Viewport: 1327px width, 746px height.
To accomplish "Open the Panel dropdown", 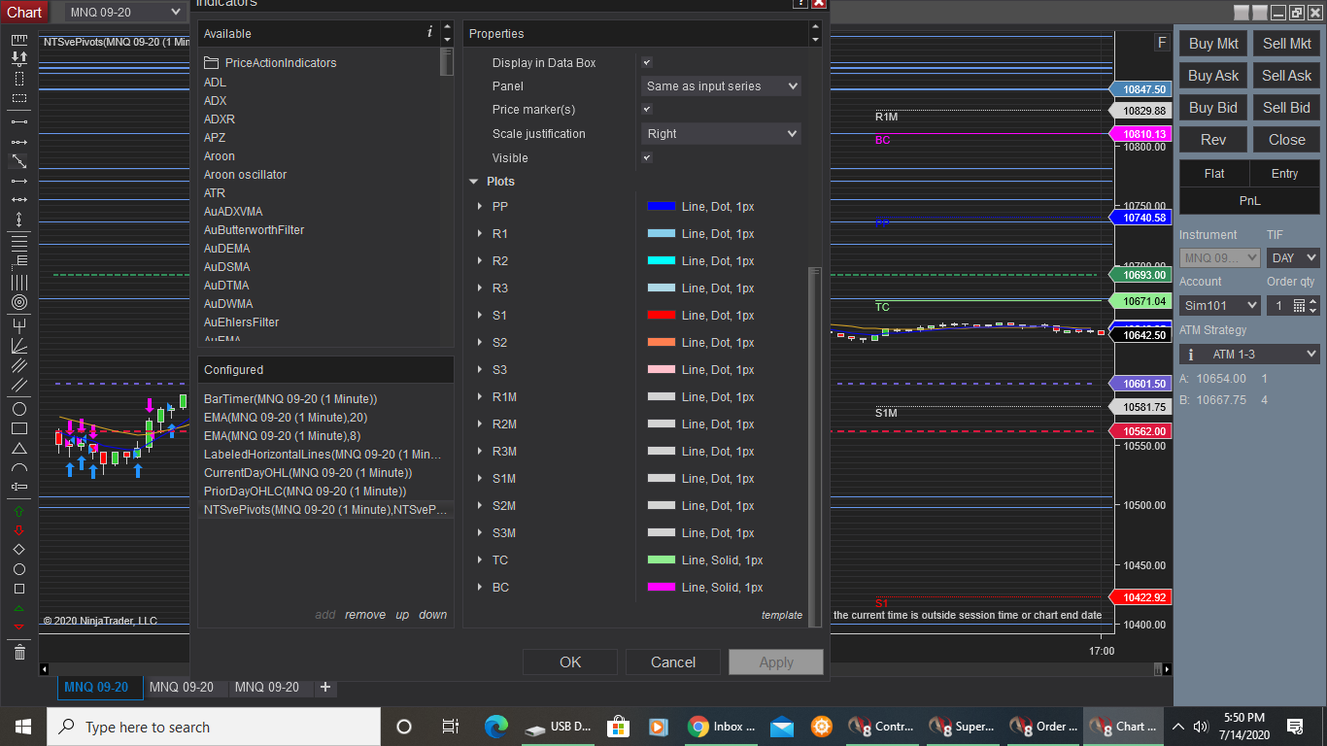I will 721,86.
